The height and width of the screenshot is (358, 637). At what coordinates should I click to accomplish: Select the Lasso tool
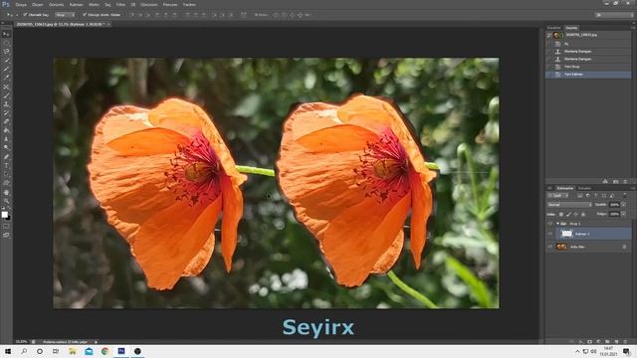(x=6, y=52)
